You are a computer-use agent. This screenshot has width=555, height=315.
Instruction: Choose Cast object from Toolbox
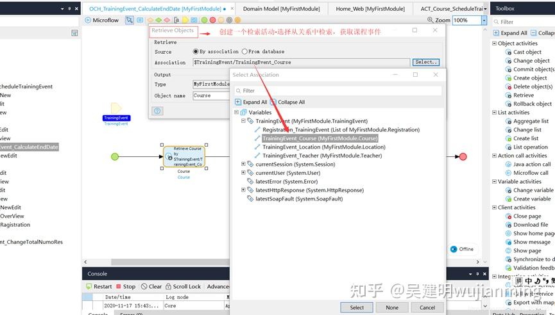(x=523, y=52)
